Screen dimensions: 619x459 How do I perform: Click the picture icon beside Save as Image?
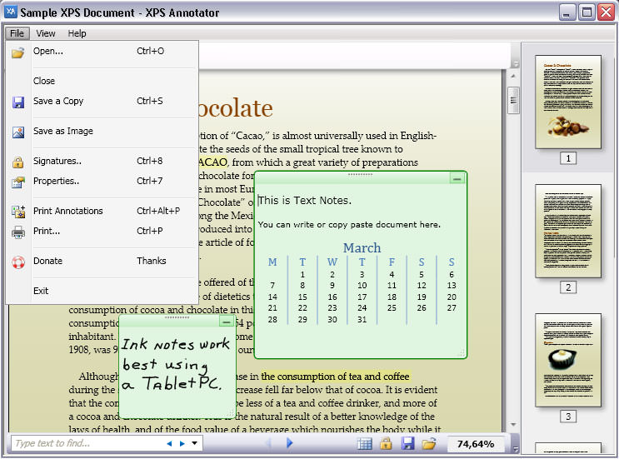click(18, 132)
